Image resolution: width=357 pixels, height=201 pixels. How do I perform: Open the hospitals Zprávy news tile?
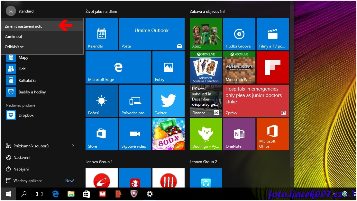click(x=256, y=100)
